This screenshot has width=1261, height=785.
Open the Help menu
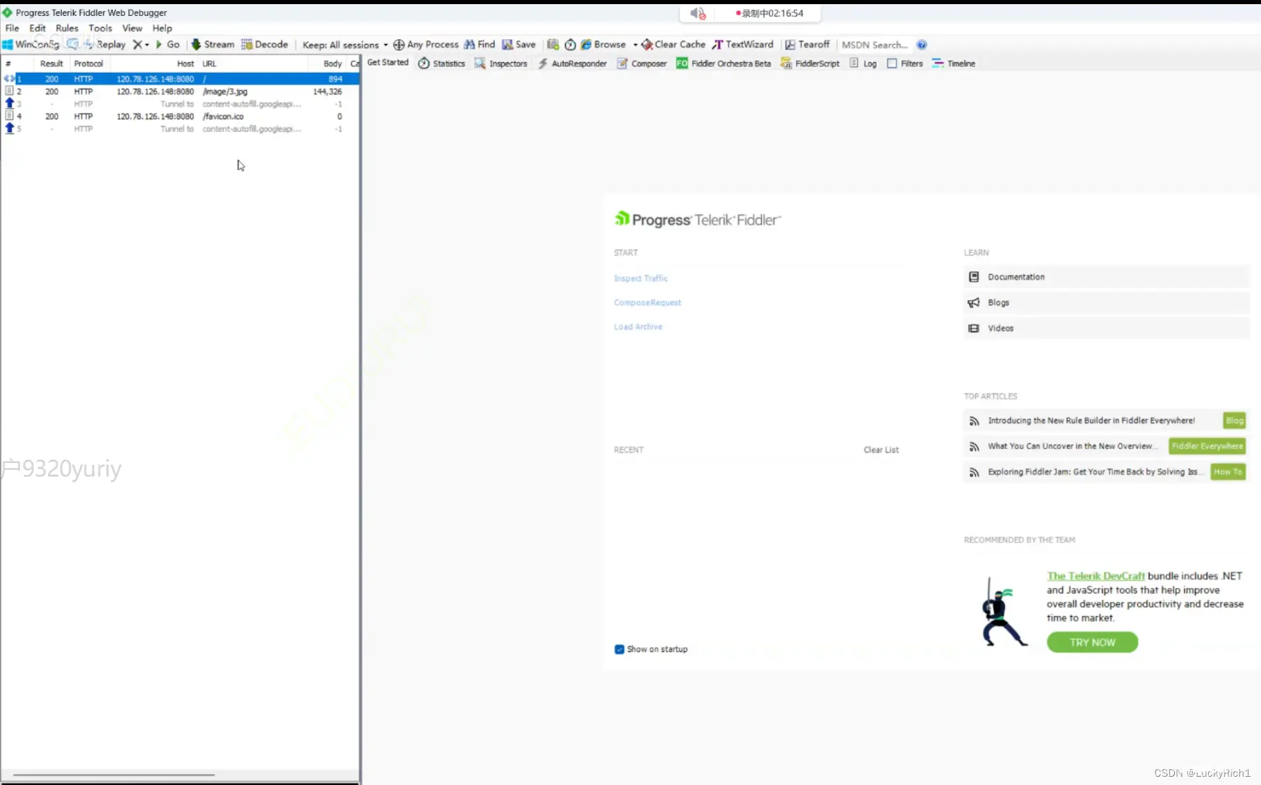coord(162,28)
